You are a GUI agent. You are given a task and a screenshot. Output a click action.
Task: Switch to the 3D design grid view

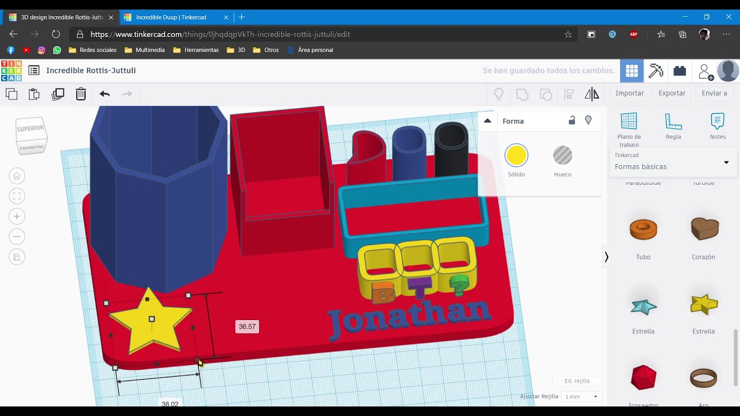click(632, 70)
